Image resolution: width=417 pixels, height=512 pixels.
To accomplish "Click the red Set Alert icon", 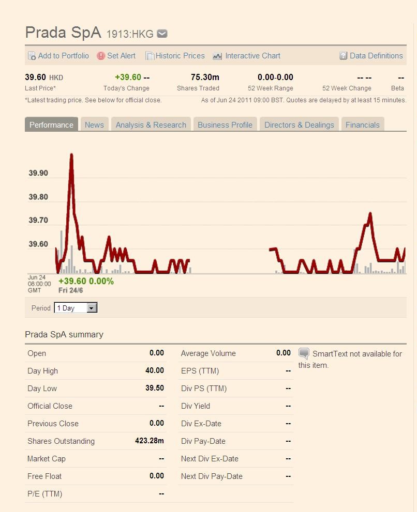I will click(101, 56).
